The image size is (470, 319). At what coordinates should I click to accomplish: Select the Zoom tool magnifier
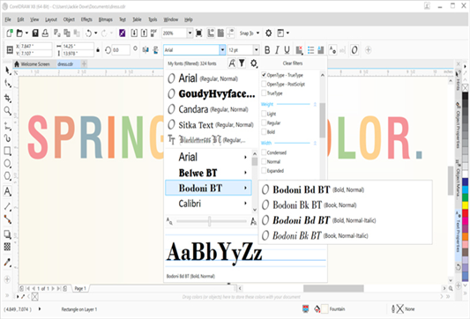click(7, 111)
